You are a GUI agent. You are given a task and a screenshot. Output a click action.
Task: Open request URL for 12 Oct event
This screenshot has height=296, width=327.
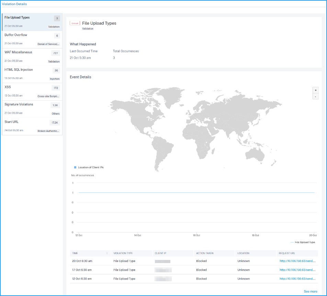click(297, 279)
